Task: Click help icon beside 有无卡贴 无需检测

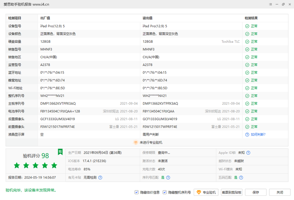Action: point(100,177)
